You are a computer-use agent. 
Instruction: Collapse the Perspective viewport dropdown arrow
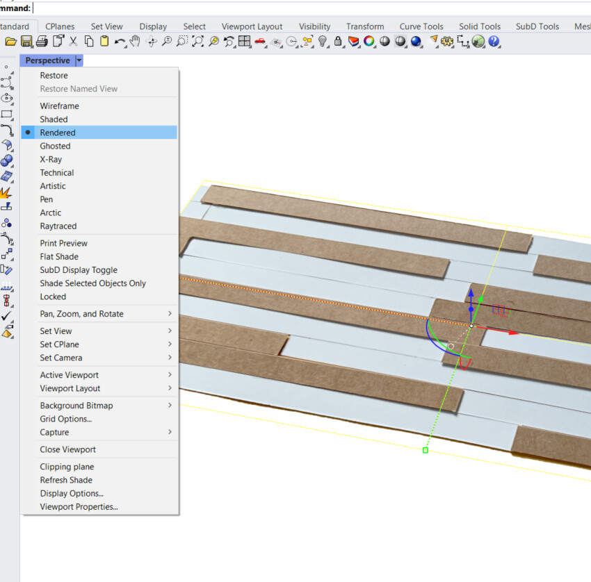click(79, 60)
